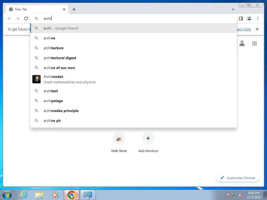Image resolution: width=267 pixels, height=200 pixels.
Task: Open the Control Panel taskbar item
Action: click(88, 195)
